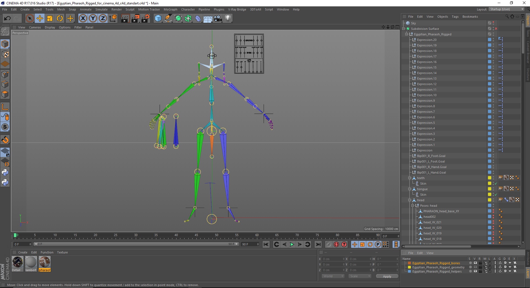Viewport: 530px width, 288px height.
Task: Add a camera object
Action: [218, 19]
